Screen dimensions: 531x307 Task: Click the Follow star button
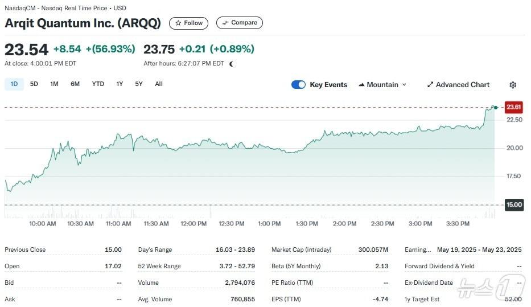pos(189,23)
